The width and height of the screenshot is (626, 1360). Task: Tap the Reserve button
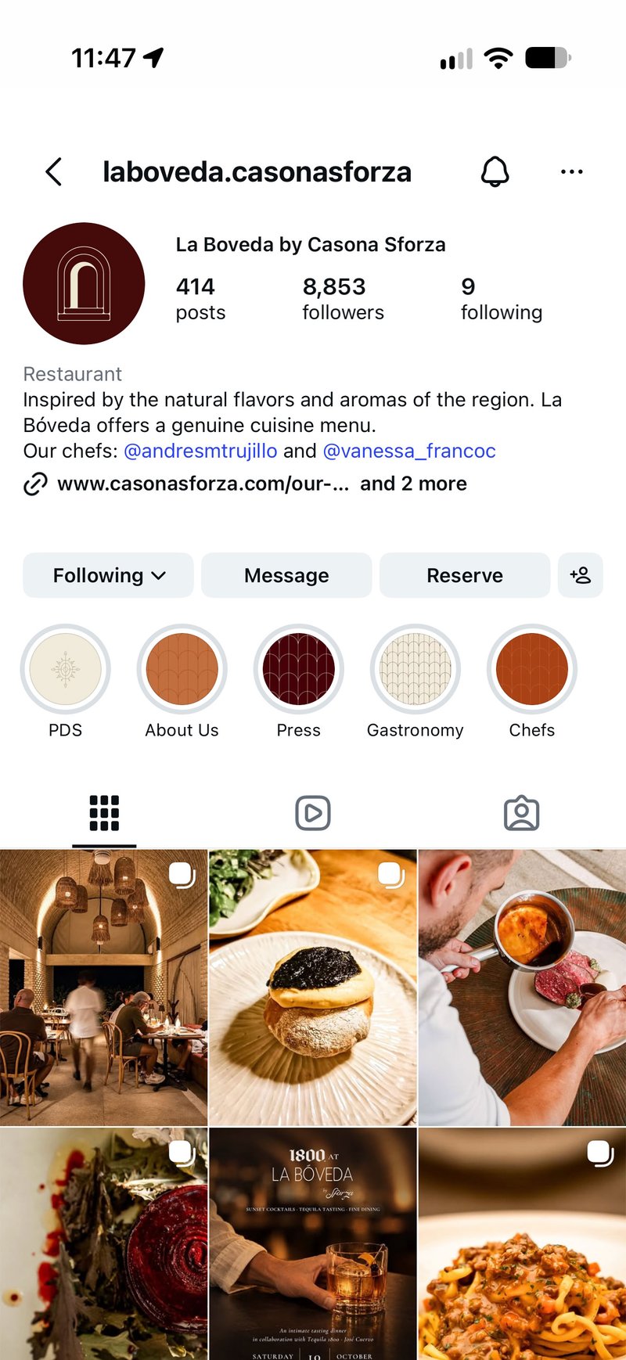click(x=465, y=575)
